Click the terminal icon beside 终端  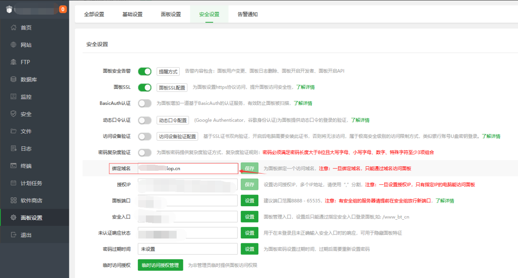pyautogui.click(x=13, y=166)
